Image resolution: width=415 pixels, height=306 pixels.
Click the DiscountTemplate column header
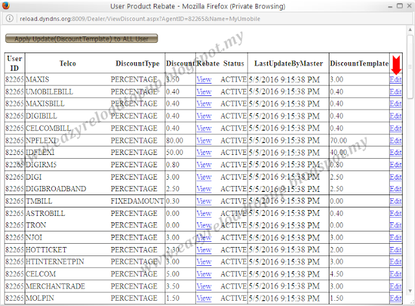[x=359, y=64]
